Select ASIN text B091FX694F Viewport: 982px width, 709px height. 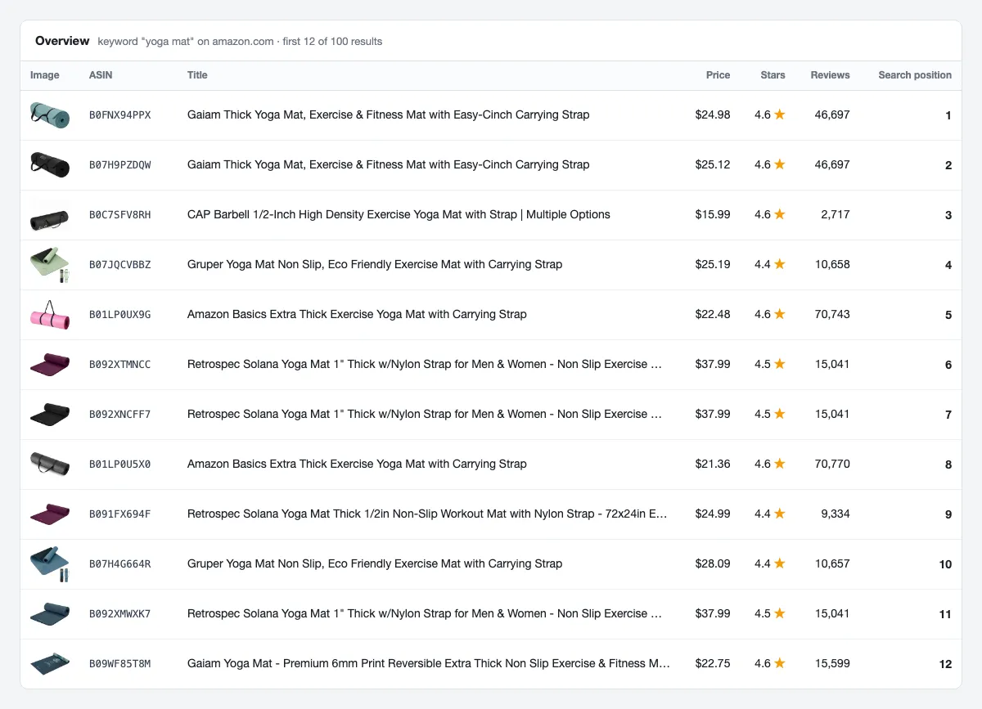120,514
